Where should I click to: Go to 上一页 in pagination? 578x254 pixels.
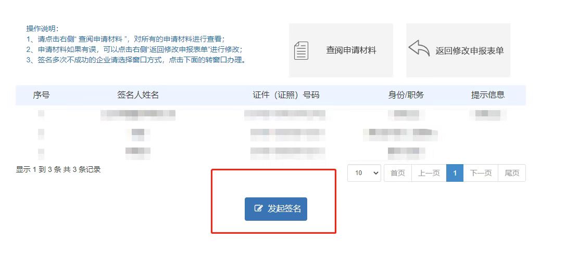tap(429, 173)
